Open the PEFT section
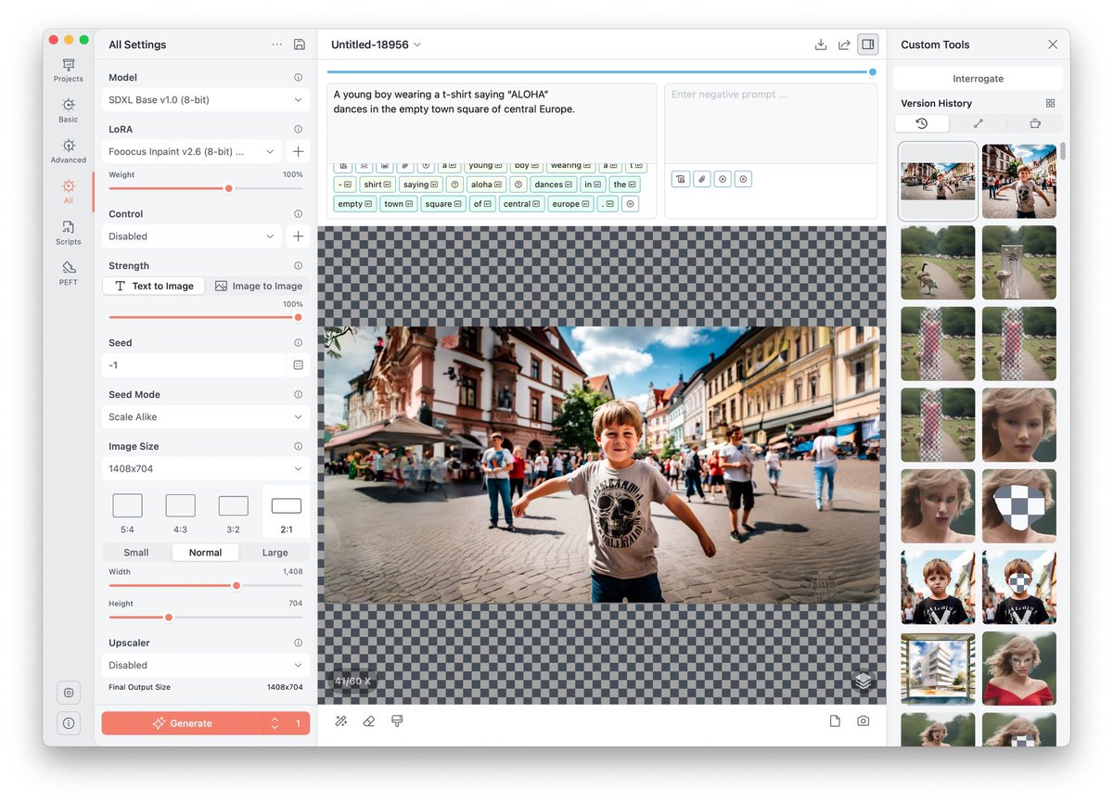Image resolution: width=1113 pixels, height=803 pixels. click(69, 274)
